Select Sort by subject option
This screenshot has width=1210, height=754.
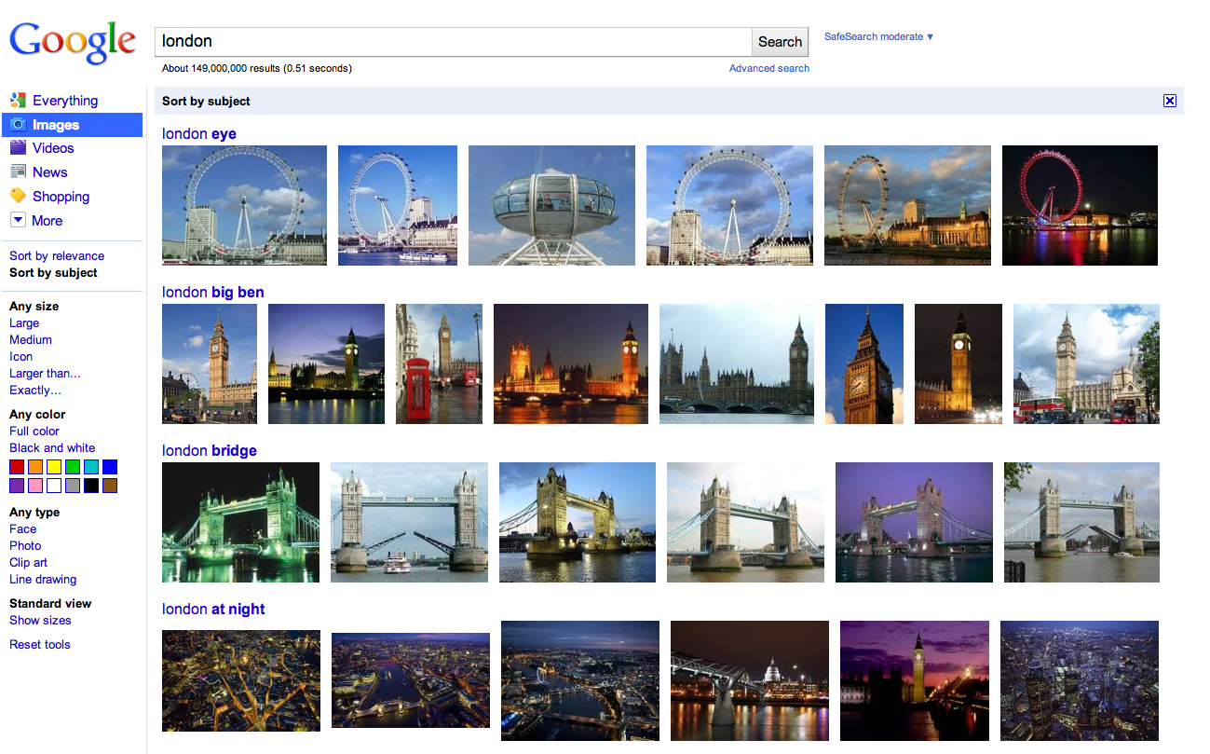[53, 273]
